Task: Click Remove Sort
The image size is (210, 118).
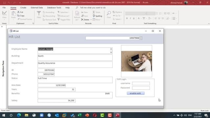Action: [x=49, y=20]
